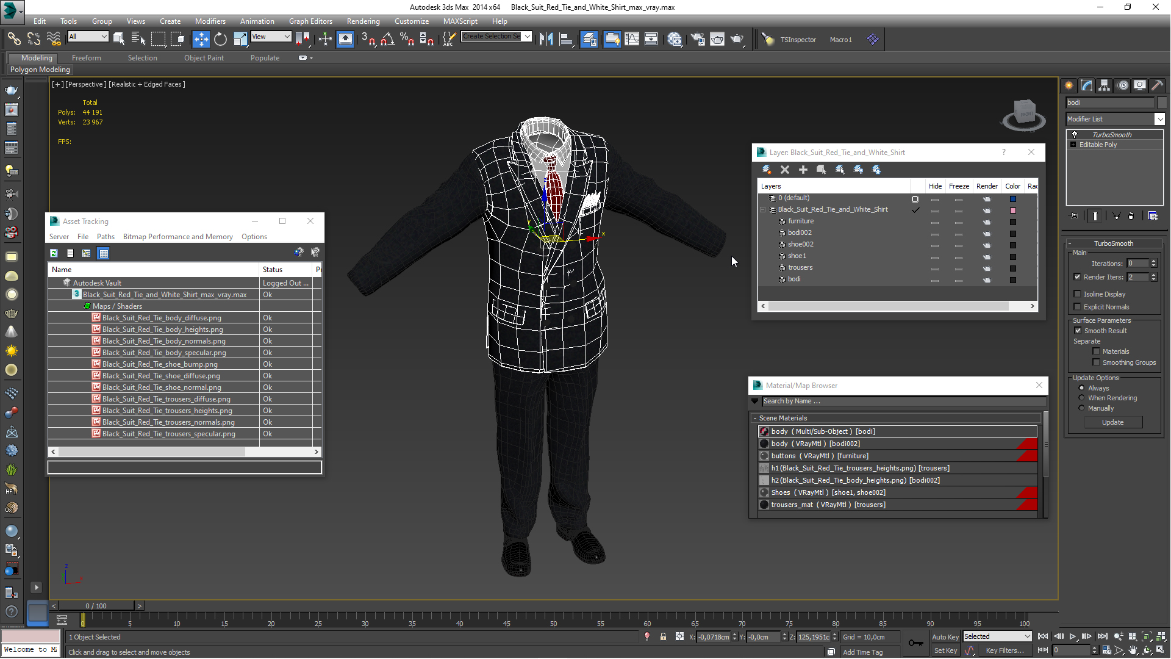Select the Select and Link tool
Viewport: 1171px width, 659px height.
click(x=13, y=39)
